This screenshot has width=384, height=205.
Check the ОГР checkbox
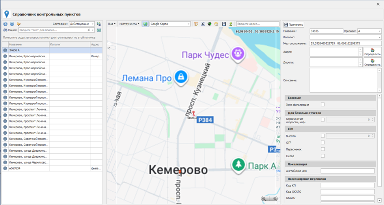[323, 143]
